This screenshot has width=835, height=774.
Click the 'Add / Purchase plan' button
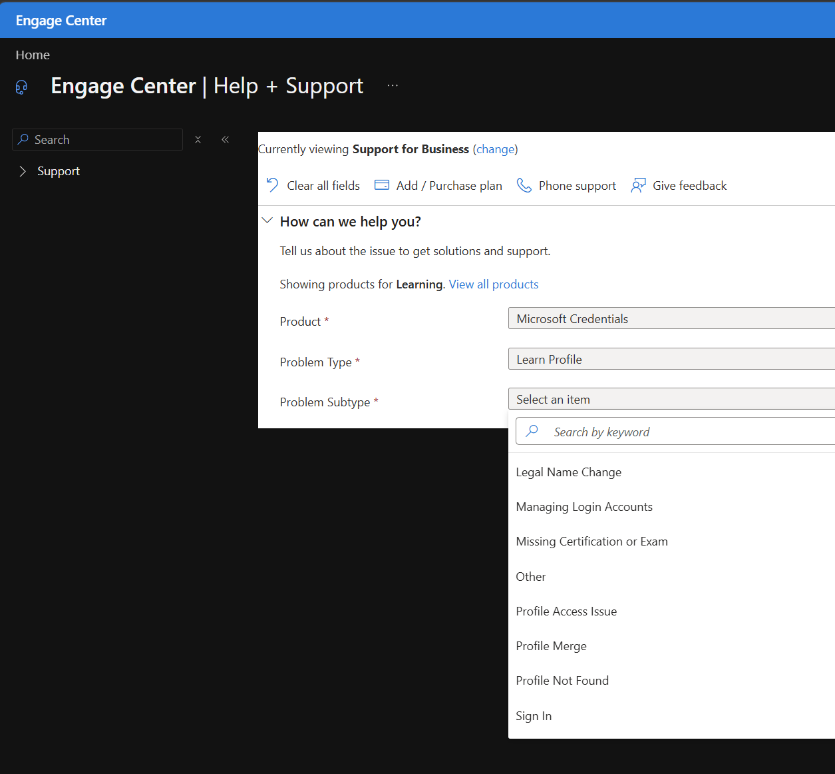(x=438, y=185)
